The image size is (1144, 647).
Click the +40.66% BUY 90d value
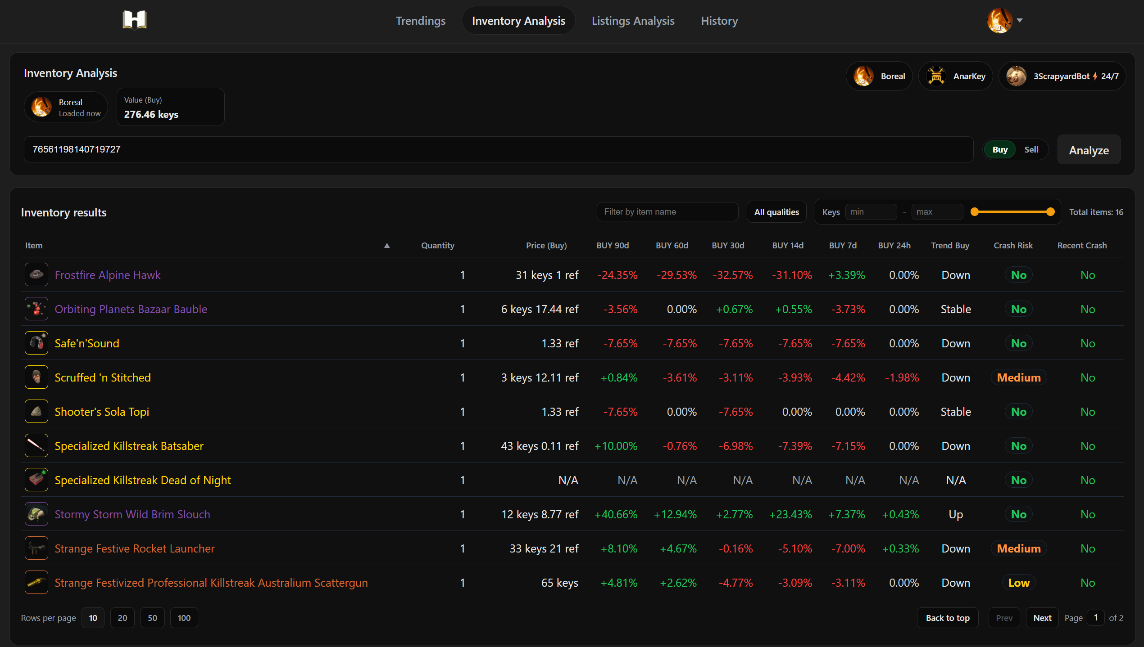coord(616,514)
